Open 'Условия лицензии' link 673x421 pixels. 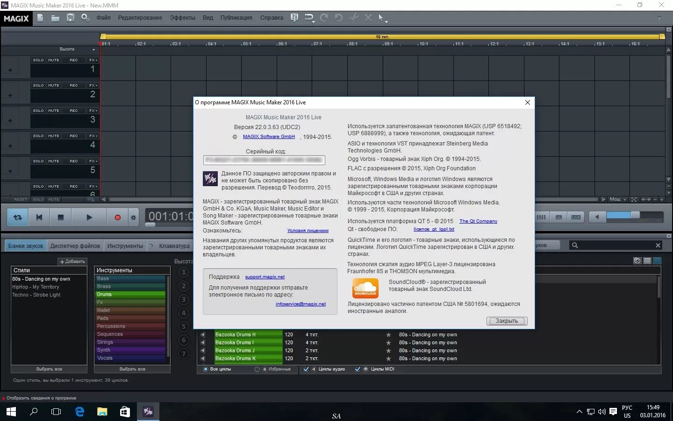point(308,231)
